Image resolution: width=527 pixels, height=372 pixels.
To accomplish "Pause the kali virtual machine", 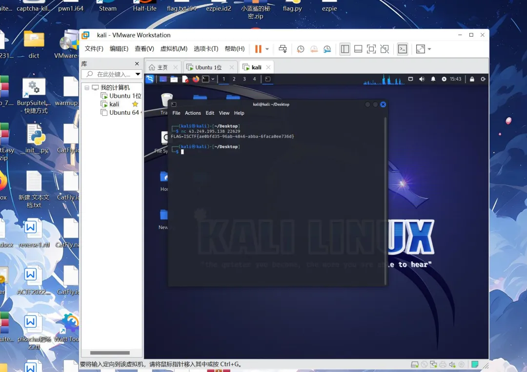I will coord(258,49).
